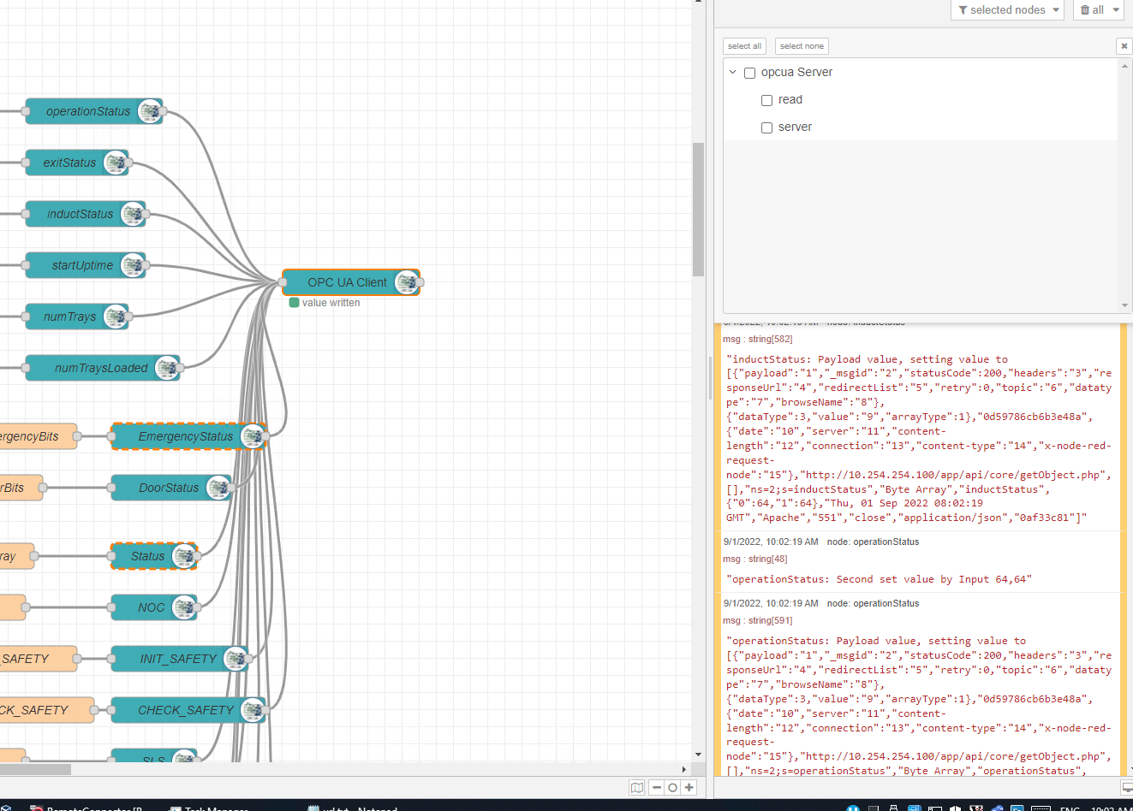Open the selected nodes filter dropdown
Viewport: 1133px width, 811px height.
pos(1008,10)
